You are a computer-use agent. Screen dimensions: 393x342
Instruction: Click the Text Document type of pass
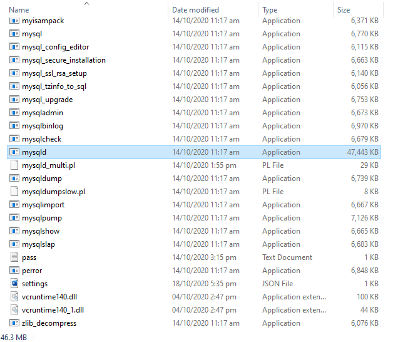[x=287, y=257]
